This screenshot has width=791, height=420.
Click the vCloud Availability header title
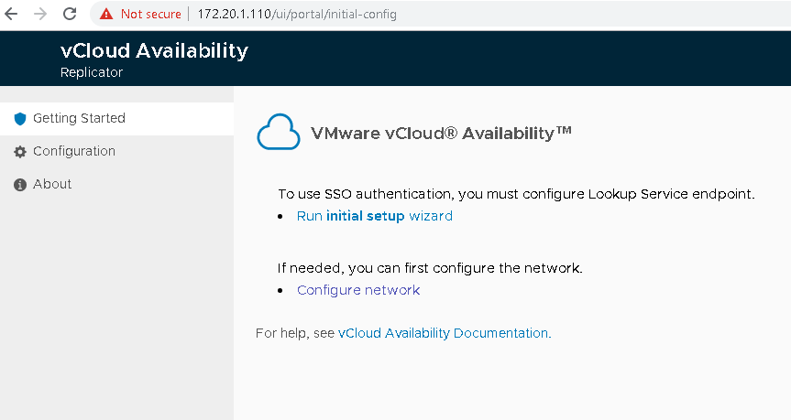point(154,50)
